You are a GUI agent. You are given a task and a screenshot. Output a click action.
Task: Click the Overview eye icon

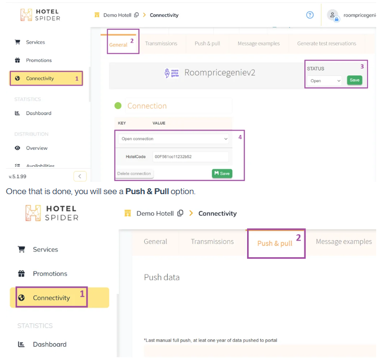point(18,148)
